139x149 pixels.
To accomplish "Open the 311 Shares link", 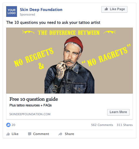I will [125, 125].
